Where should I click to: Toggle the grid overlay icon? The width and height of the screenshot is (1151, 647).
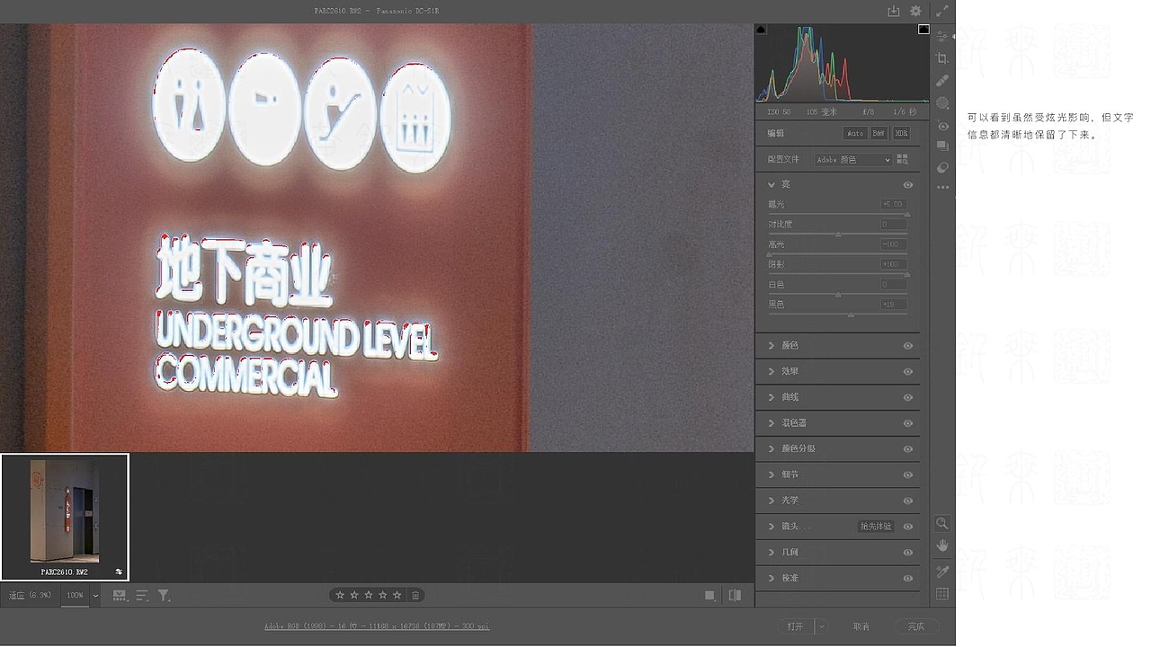coord(942,594)
